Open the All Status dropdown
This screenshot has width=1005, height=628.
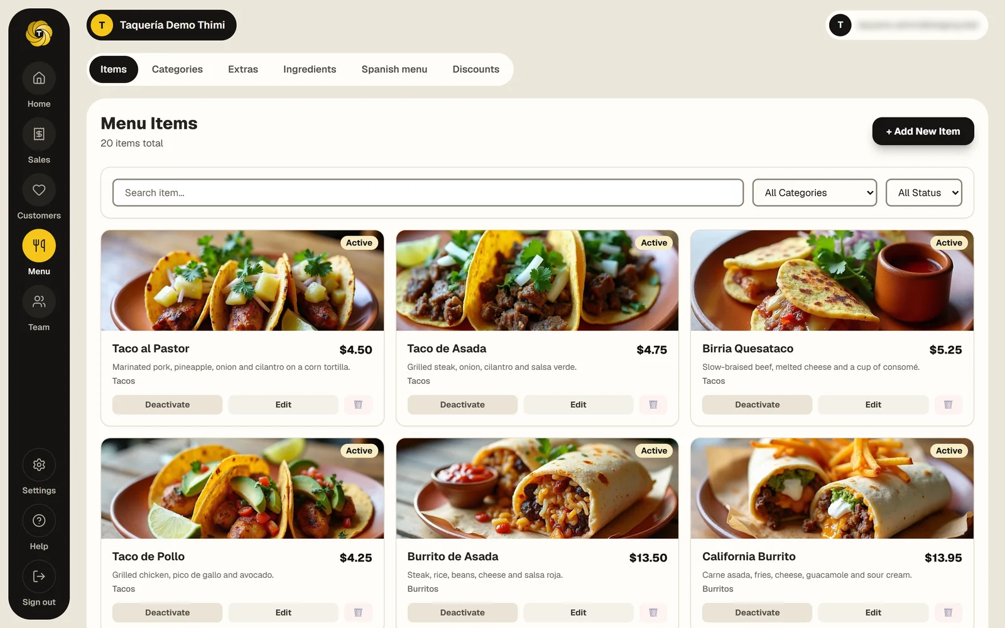click(924, 193)
